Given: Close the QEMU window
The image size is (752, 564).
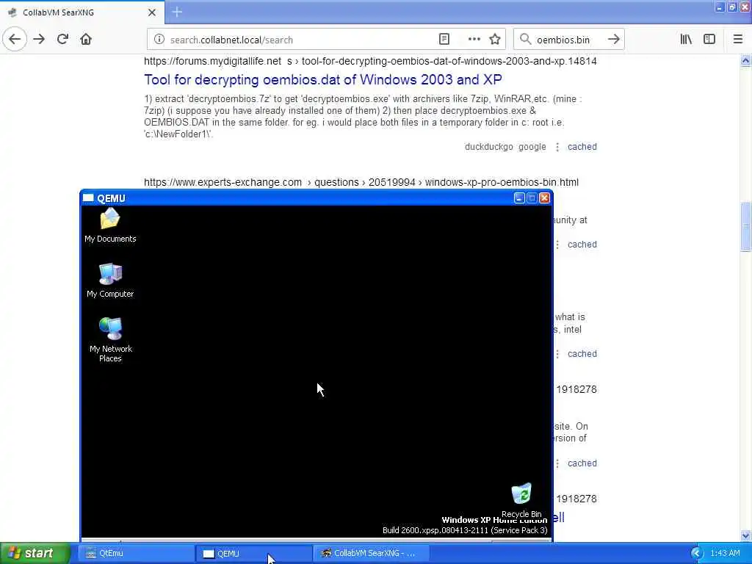Looking at the screenshot, I should click(x=544, y=198).
